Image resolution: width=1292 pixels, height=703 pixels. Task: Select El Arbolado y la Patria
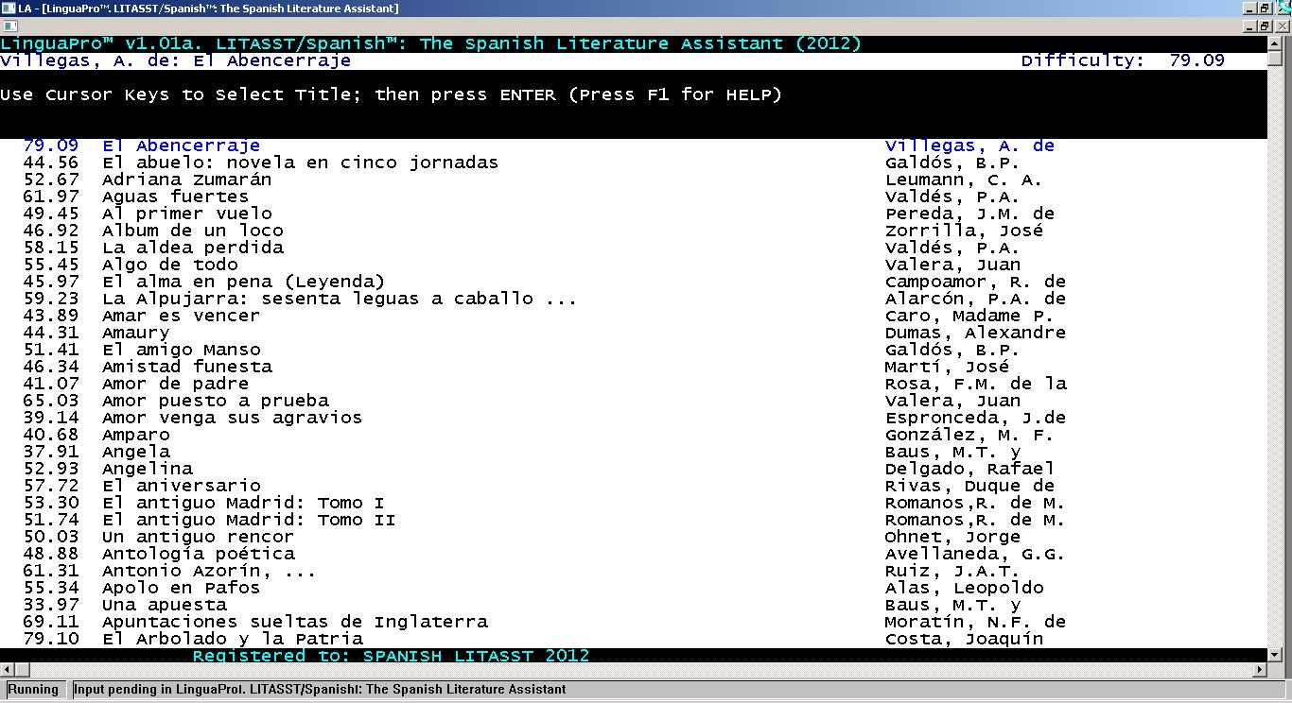point(232,639)
